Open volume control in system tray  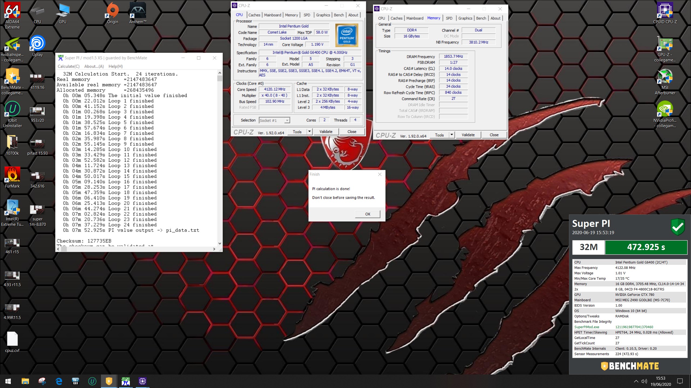click(x=644, y=381)
